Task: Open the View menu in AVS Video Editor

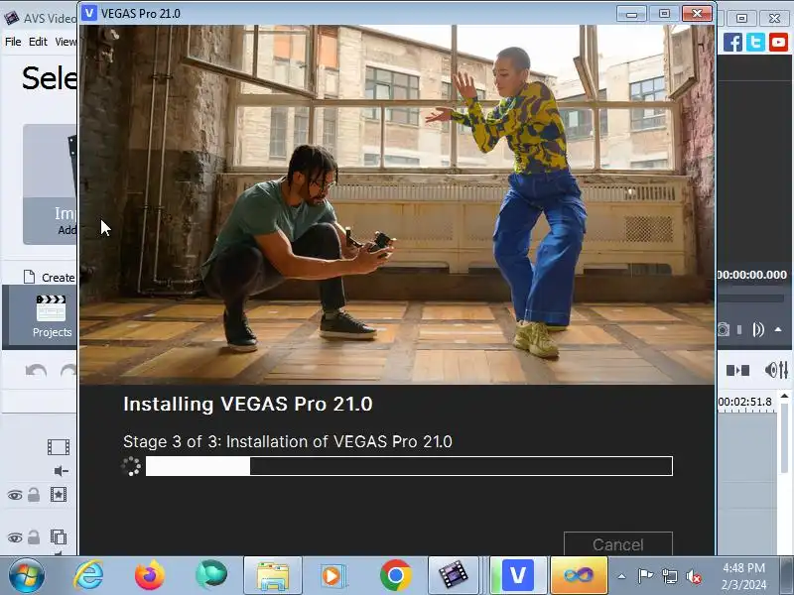Action: coord(66,42)
